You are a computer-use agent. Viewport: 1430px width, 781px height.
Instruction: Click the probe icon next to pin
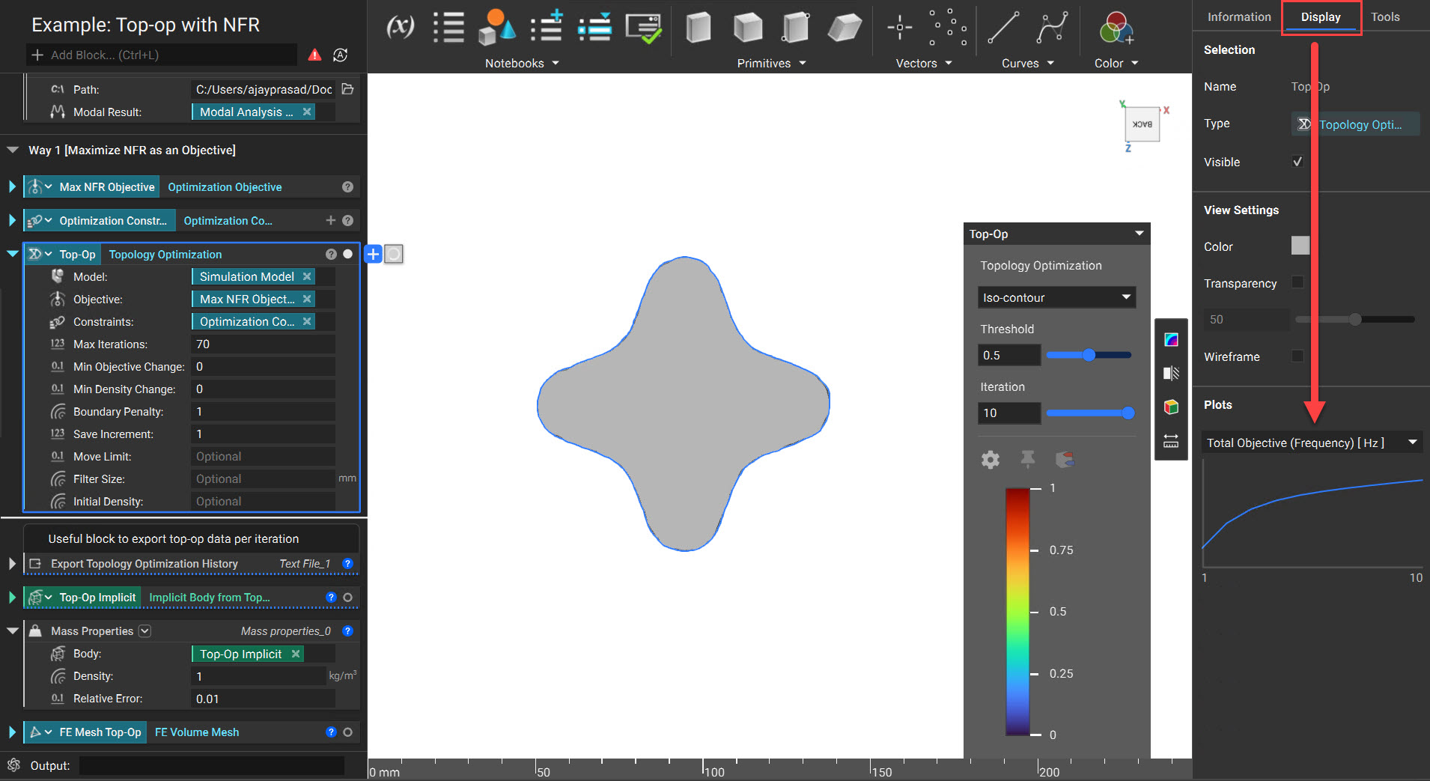pos(1065,459)
